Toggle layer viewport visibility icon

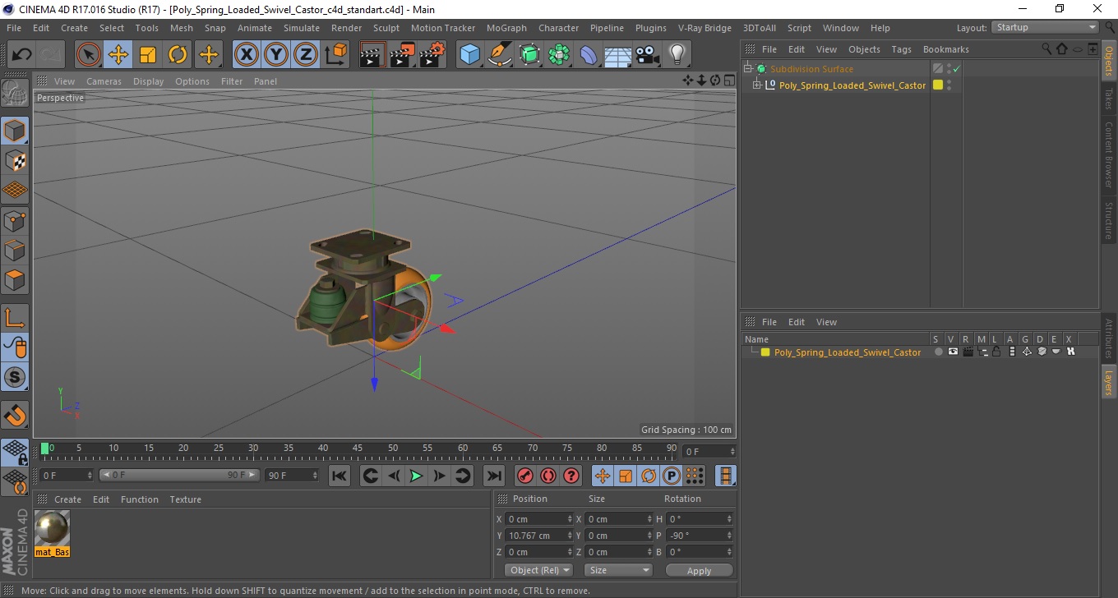(x=953, y=352)
